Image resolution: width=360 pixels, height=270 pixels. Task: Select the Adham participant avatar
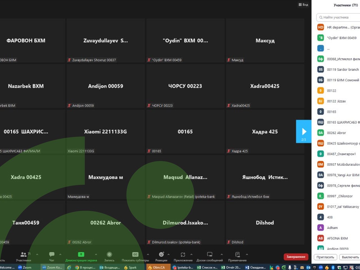321,228
